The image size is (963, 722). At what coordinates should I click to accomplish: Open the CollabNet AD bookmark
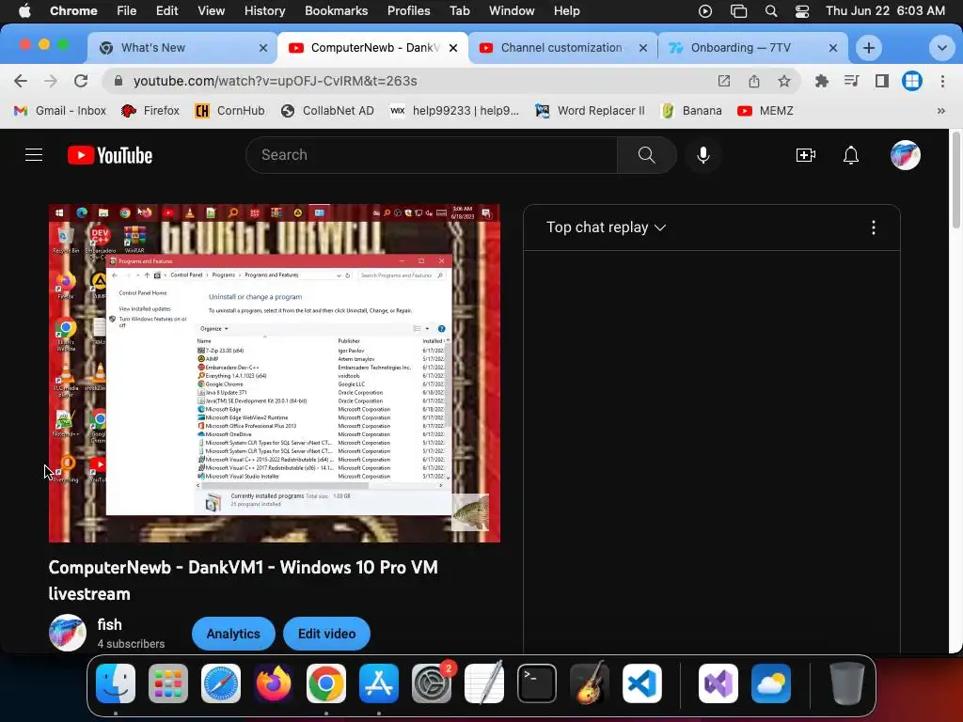(x=327, y=111)
